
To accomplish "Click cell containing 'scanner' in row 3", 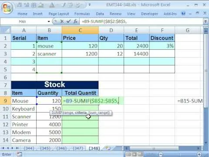I will tap(49, 54).
